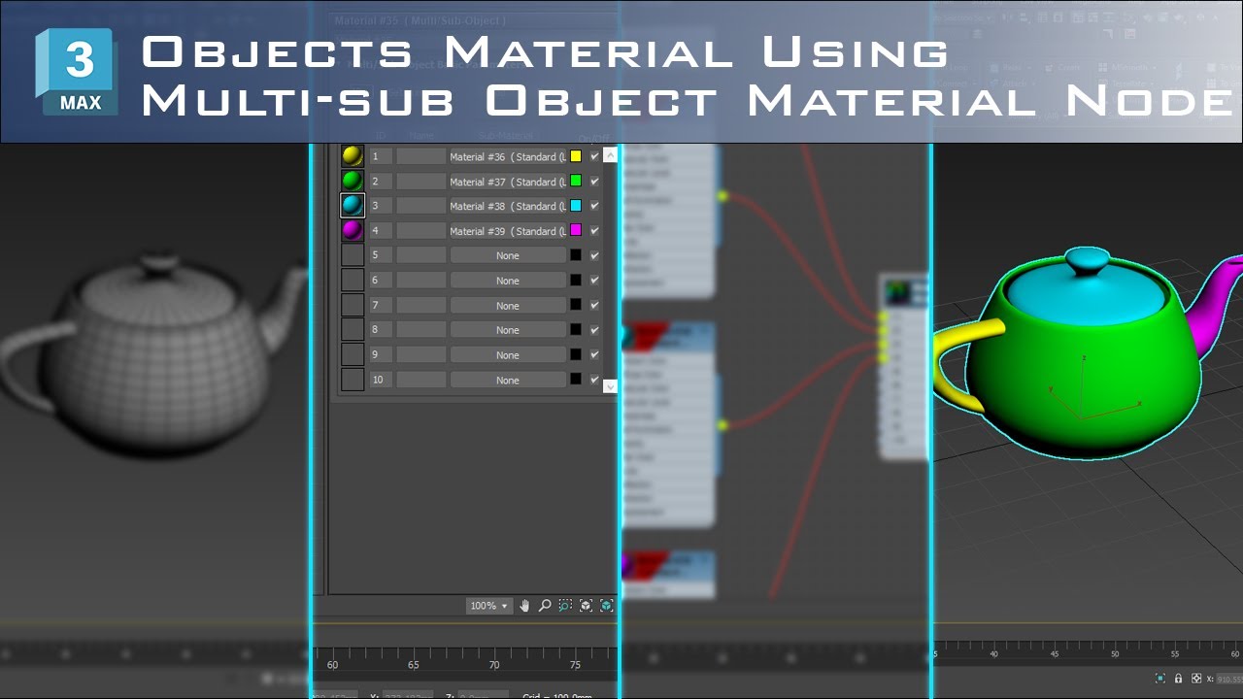Click frame 65 on the timeline
The image size is (1243, 699).
click(414, 665)
